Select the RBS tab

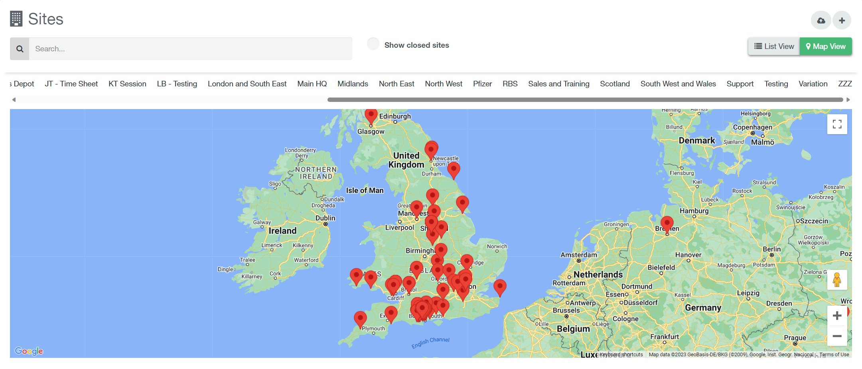(510, 84)
